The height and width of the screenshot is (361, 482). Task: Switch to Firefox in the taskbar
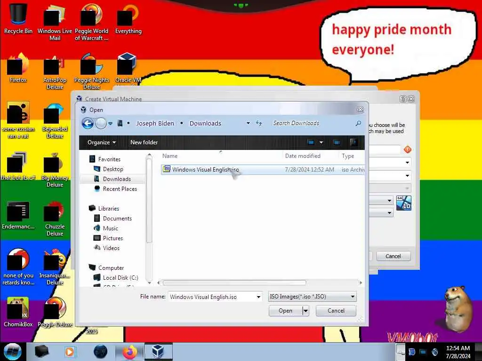129,352
